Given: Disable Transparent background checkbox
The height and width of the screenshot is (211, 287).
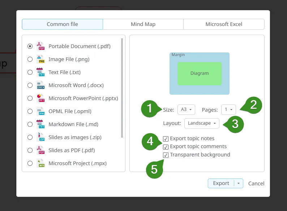Looking at the screenshot, I should pos(166,155).
